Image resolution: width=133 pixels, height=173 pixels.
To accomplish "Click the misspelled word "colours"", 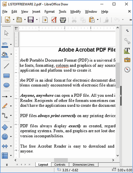I will (x=62, y=66).
